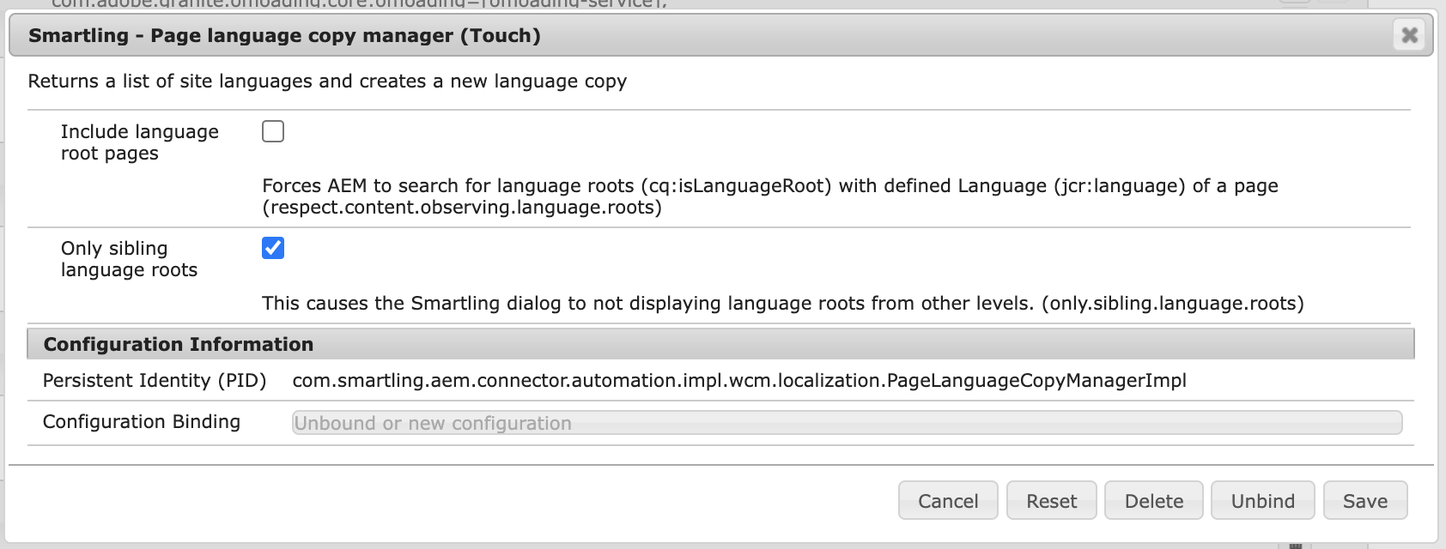1446x549 pixels.
Task: Reset the configuration values
Action: coord(1051,501)
